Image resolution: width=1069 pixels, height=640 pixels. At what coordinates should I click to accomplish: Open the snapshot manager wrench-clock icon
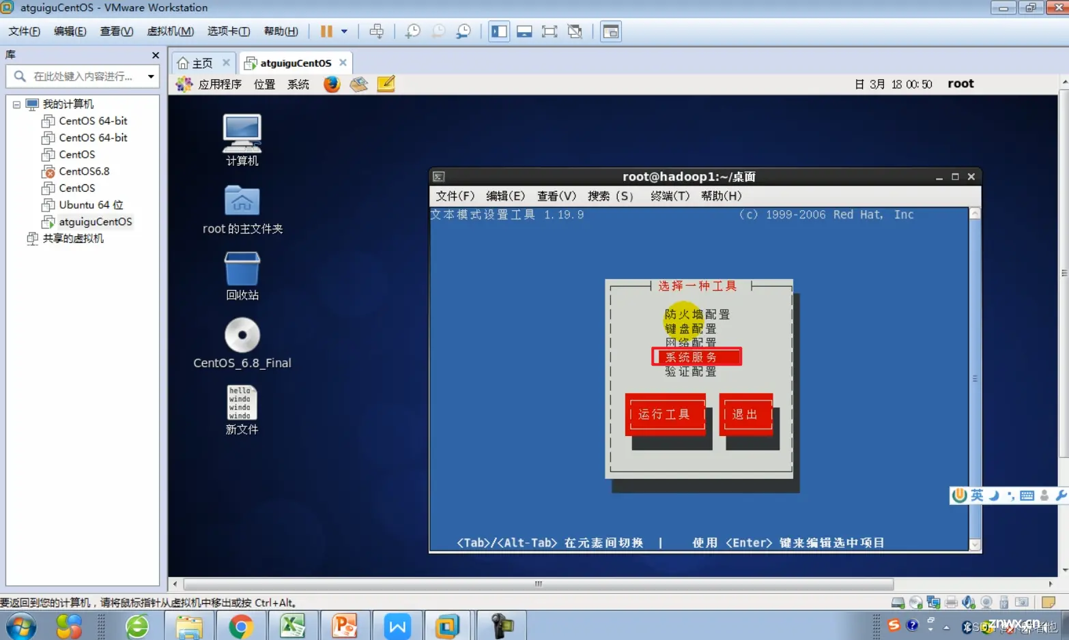click(x=464, y=31)
